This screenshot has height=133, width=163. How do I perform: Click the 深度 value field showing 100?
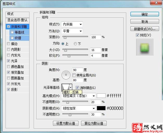pos(96,37)
